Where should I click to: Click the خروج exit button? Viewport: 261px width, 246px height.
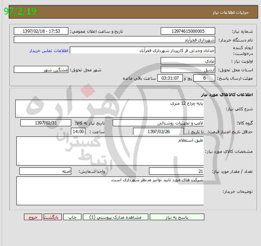(x=33, y=217)
